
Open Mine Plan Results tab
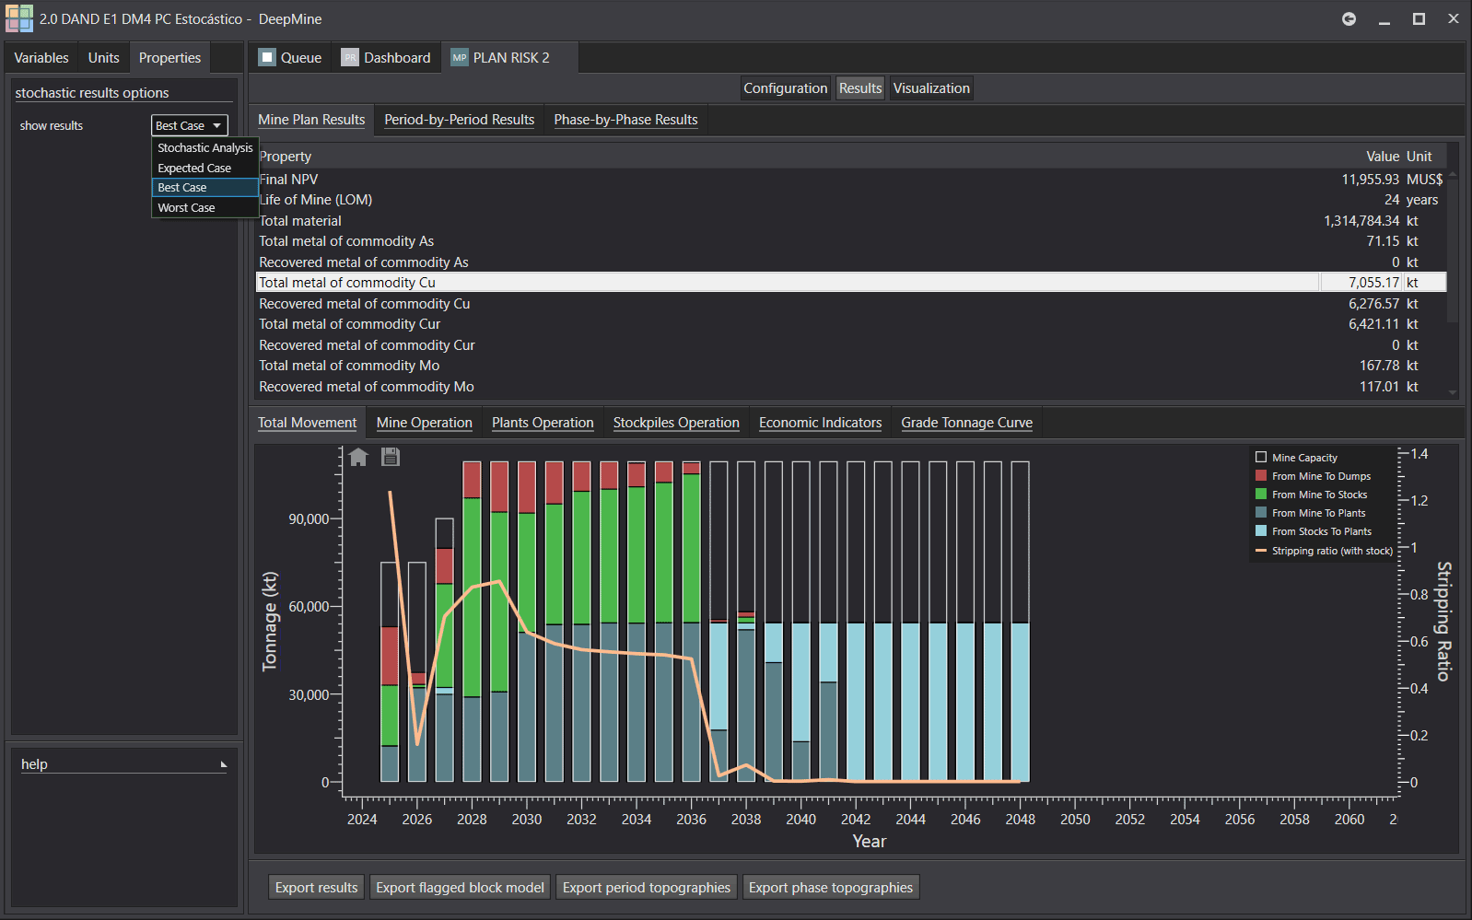tap(311, 120)
